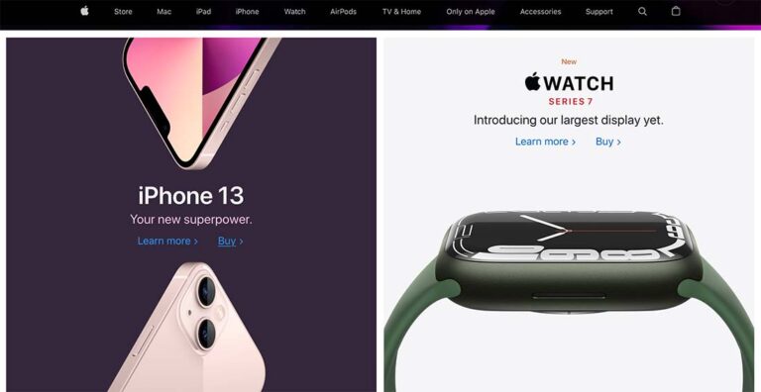Open the search magnifier icon
The image size is (761, 392).
(x=642, y=11)
